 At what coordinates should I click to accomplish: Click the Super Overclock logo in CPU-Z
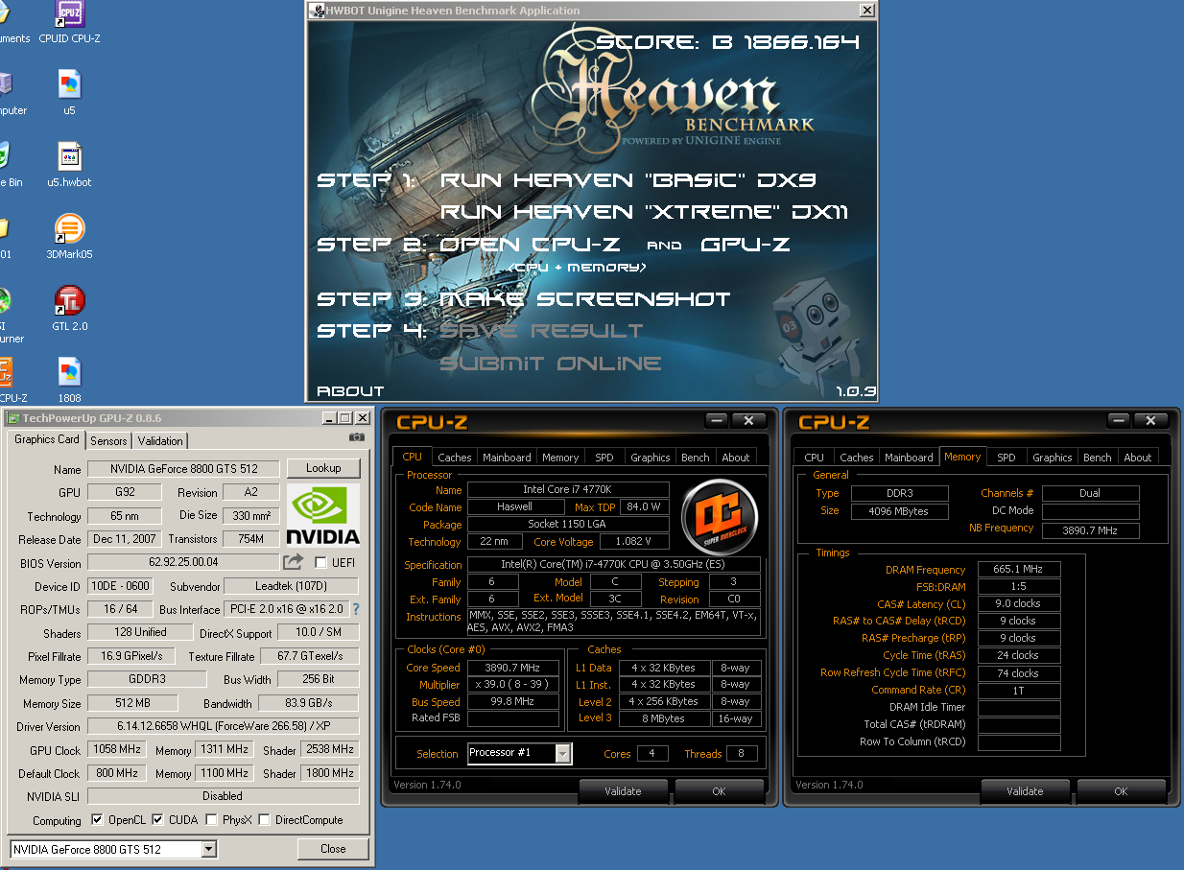pos(720,516)
